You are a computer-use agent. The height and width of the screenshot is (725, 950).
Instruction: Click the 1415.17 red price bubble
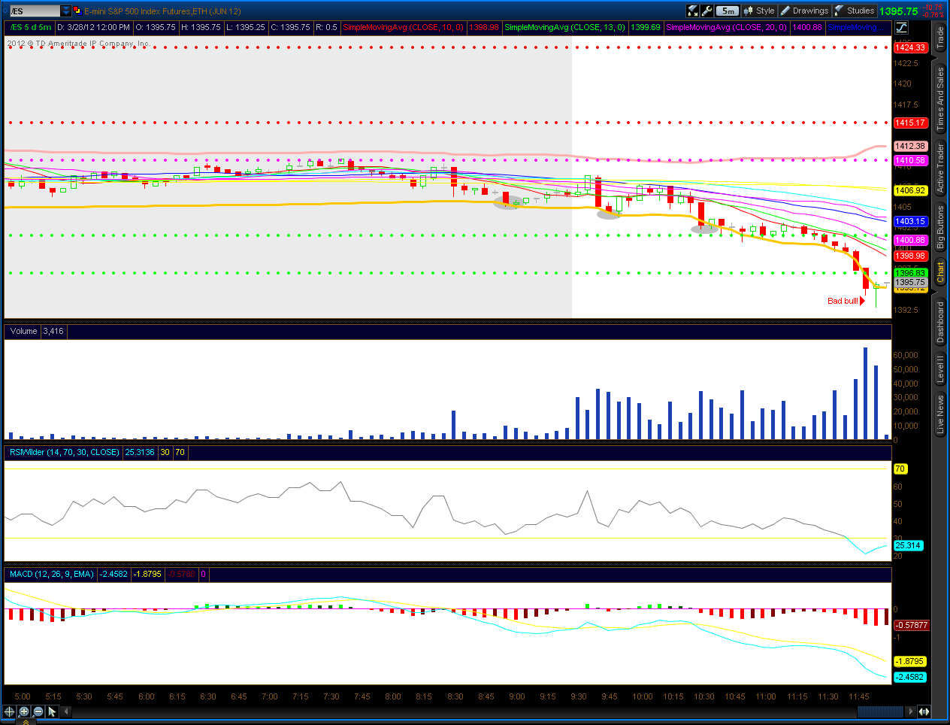coord(910,123)
